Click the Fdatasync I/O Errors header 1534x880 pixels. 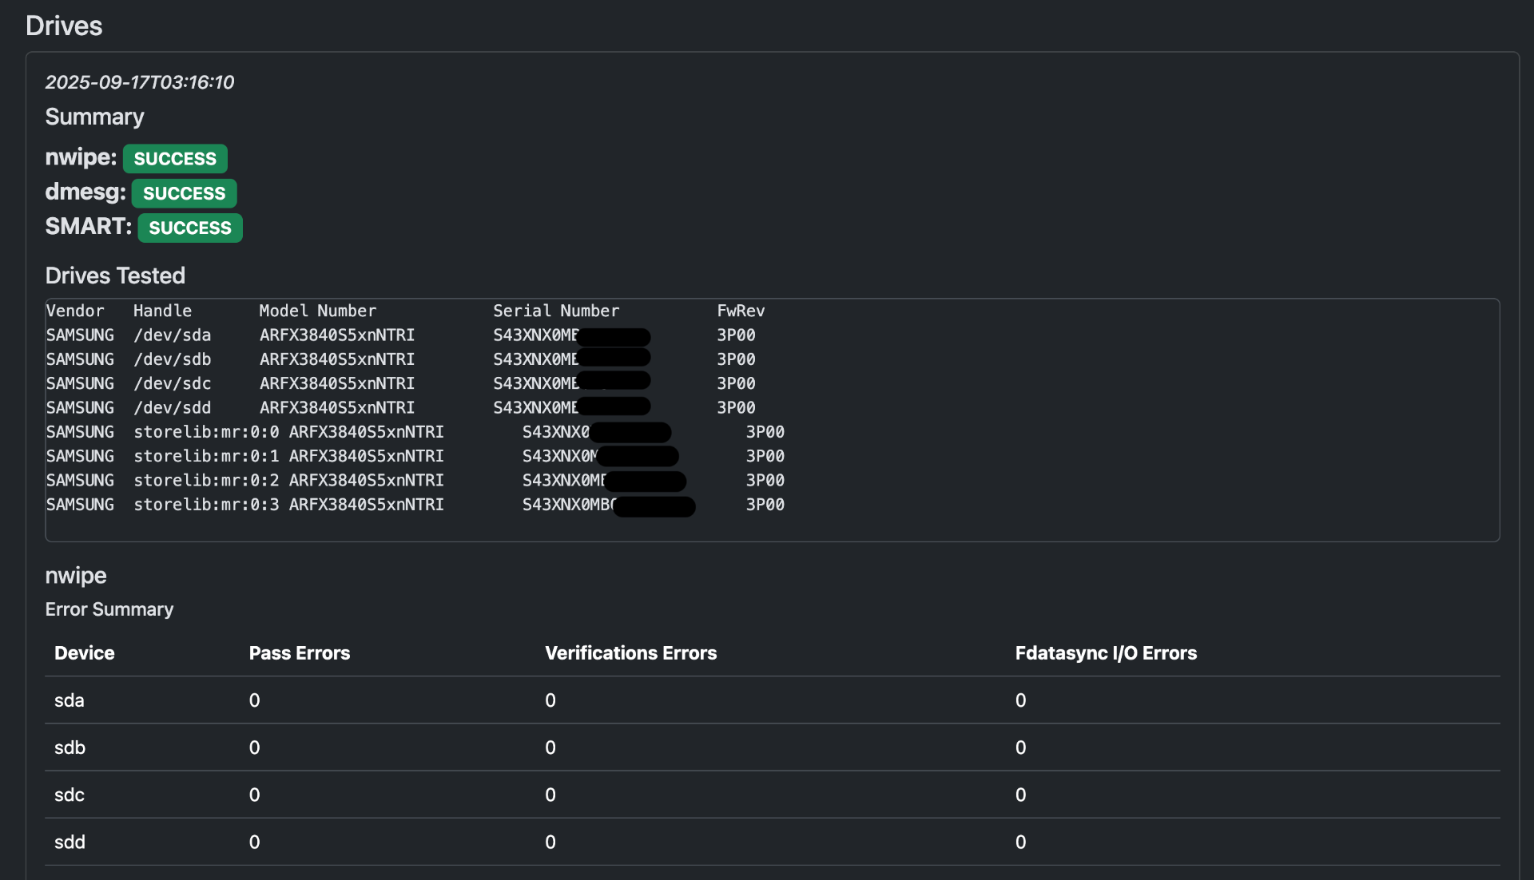click(x=1105, y=653)
